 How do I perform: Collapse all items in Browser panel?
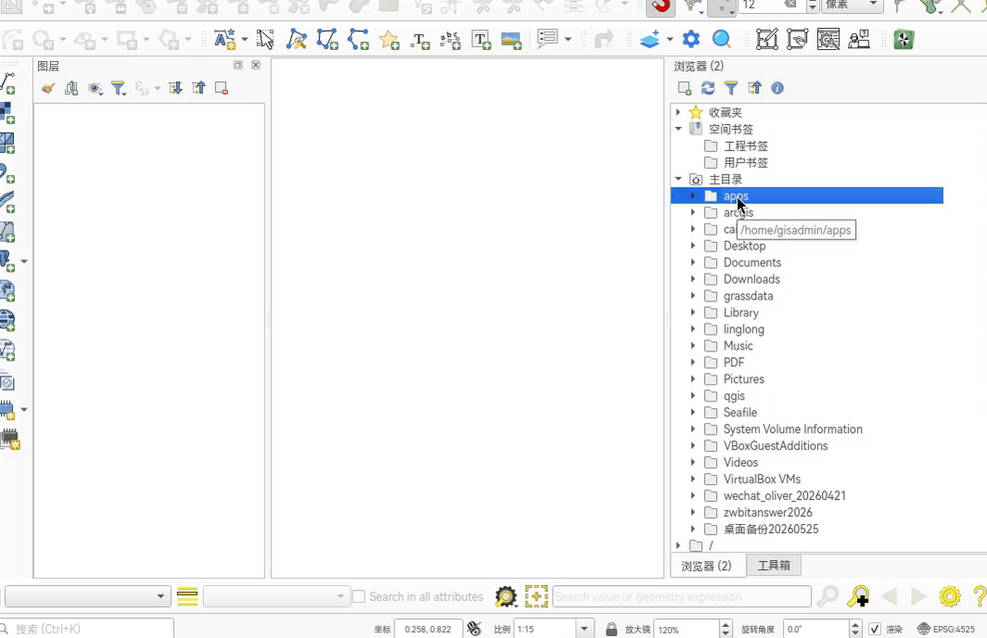click(754, 88)
